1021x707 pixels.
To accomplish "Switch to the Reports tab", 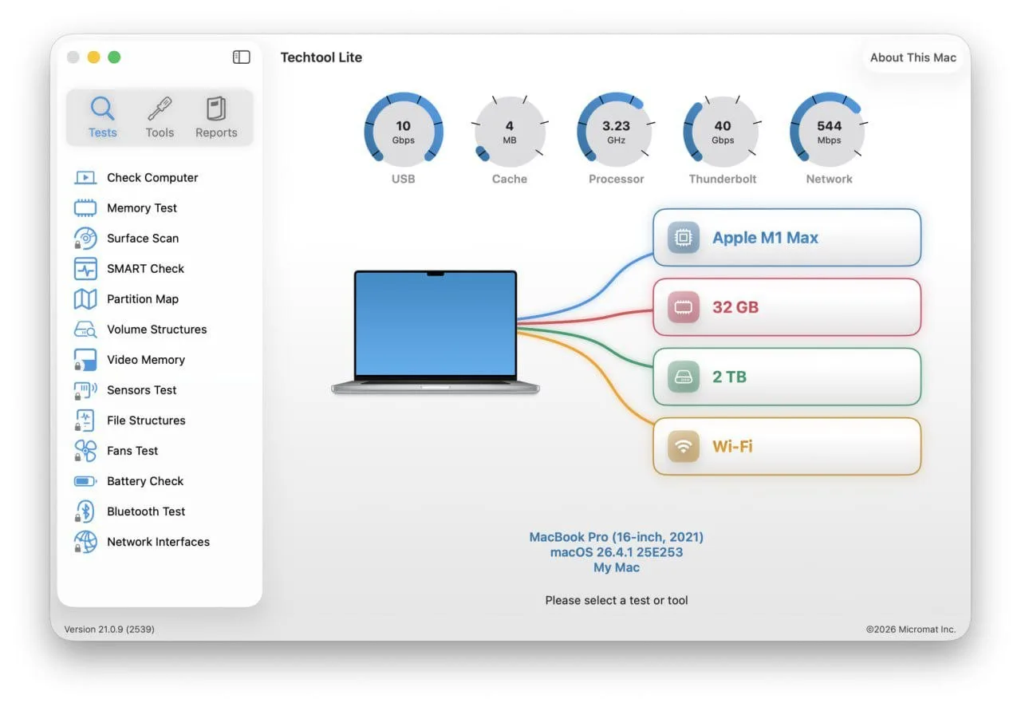I will pyautogui.click(x=216, y=117).
